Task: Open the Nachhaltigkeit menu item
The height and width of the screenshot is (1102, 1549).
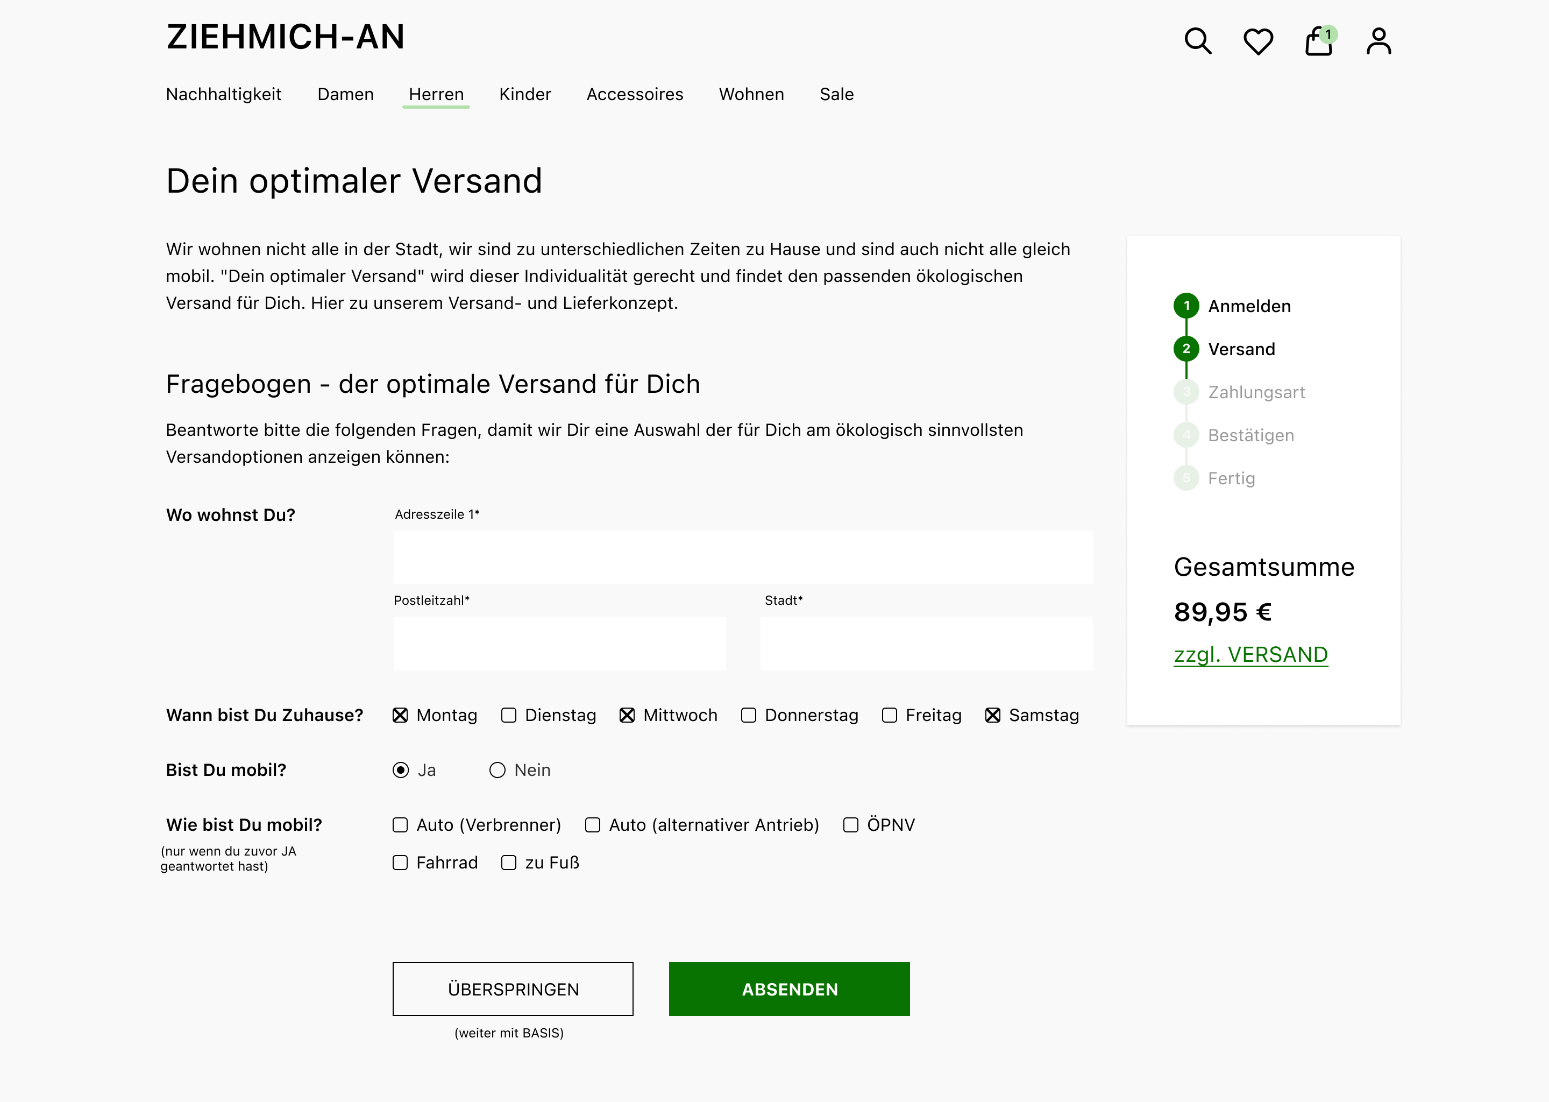Action: click(223, 94)
